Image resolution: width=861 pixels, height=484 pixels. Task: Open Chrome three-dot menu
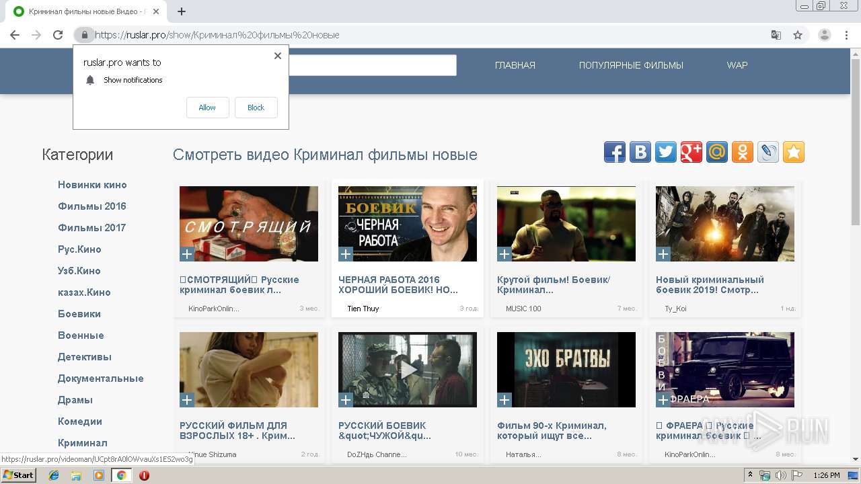pyautogui.click(x=846, y=35)
